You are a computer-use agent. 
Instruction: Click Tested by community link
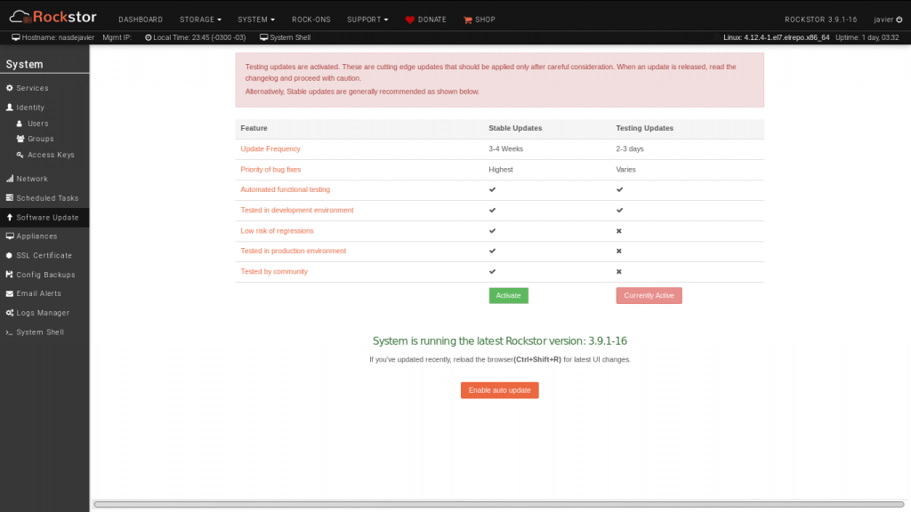[274, 271]
